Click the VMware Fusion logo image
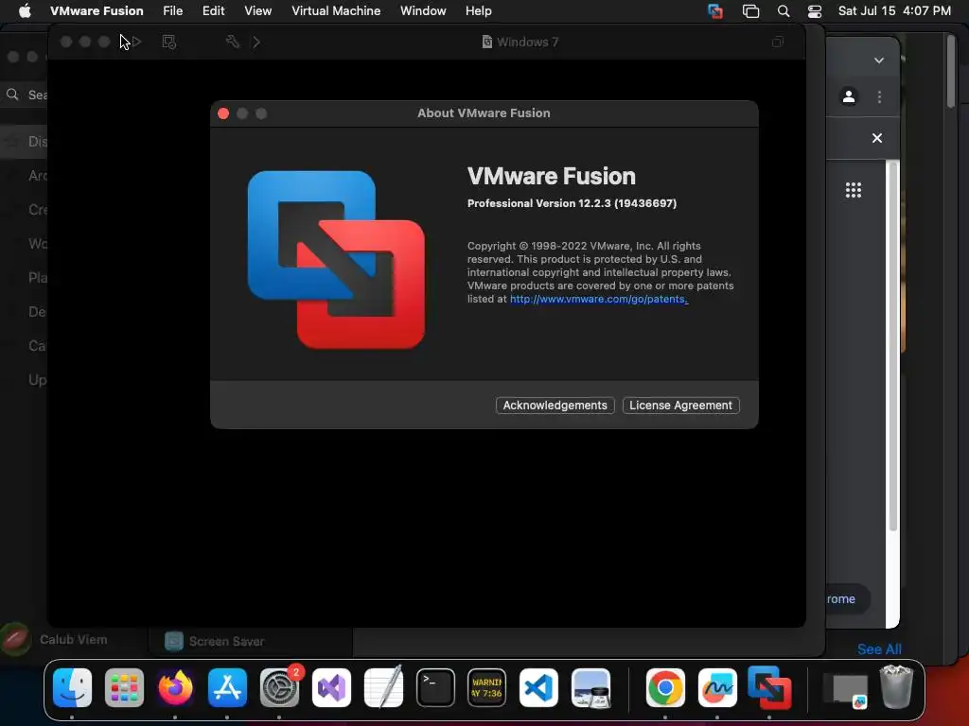The width and height of the screenshot is (969, 726). 336,260
